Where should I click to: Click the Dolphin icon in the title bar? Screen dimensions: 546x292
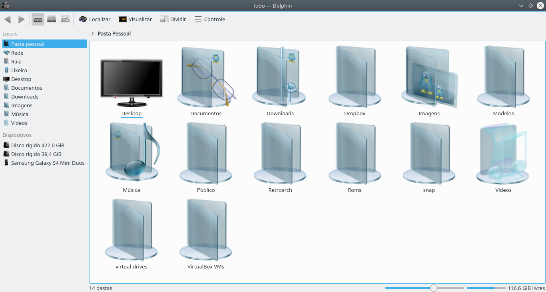(6, 5)
